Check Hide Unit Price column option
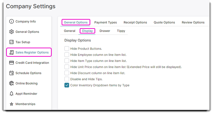The height and width of the screenshot is (117, 213). click(67, 67)
